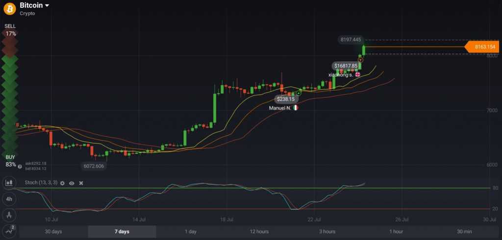The image size is (502, 240).
Task: Click trader name Manuel N.
Action: point(280,108)
